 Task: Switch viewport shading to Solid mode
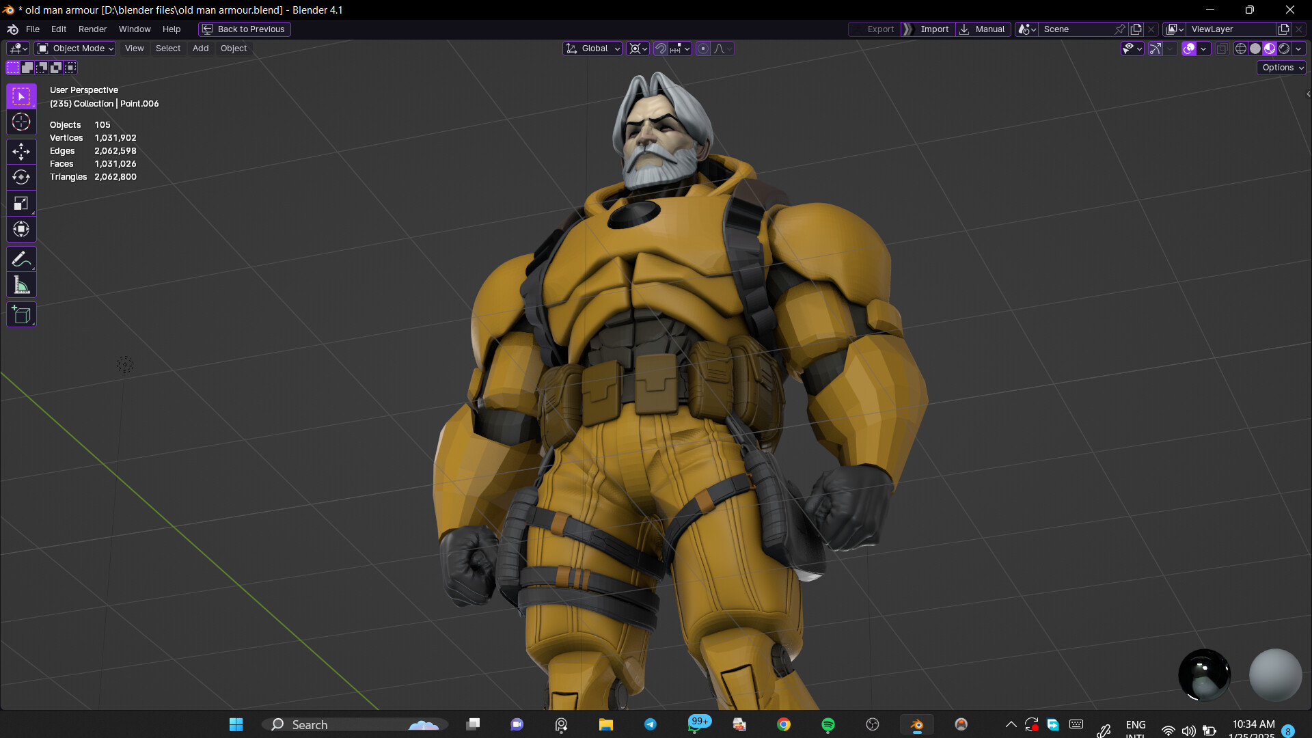1255,48
